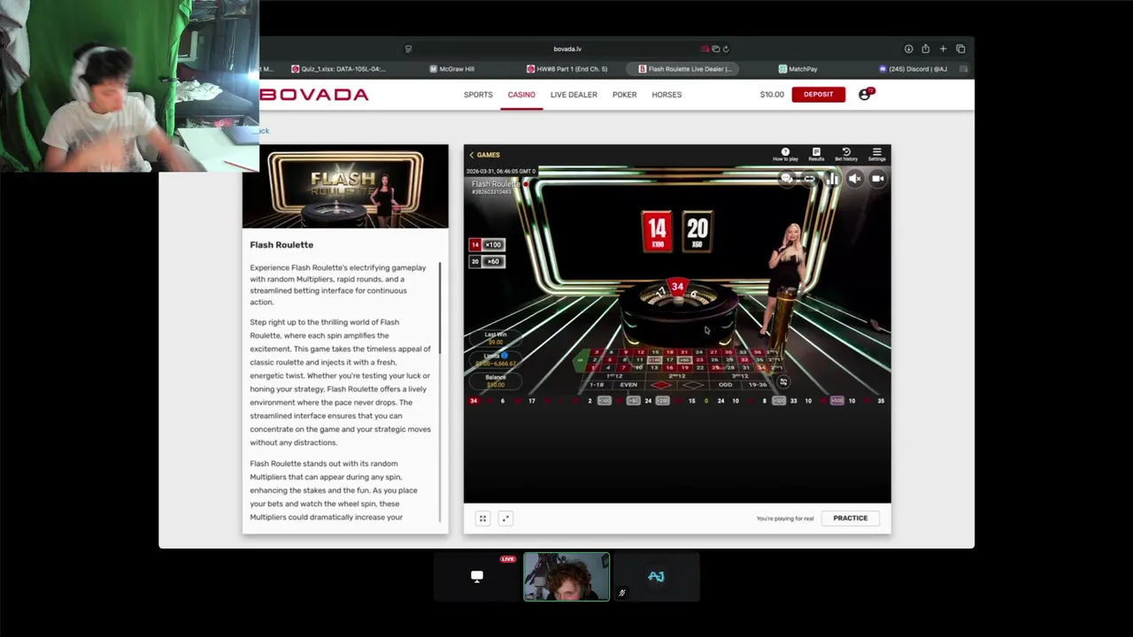The width and height of the screenshot is (1133, 637).
Task: Bet on EVEN on roulette table
Action: (628, 385)
